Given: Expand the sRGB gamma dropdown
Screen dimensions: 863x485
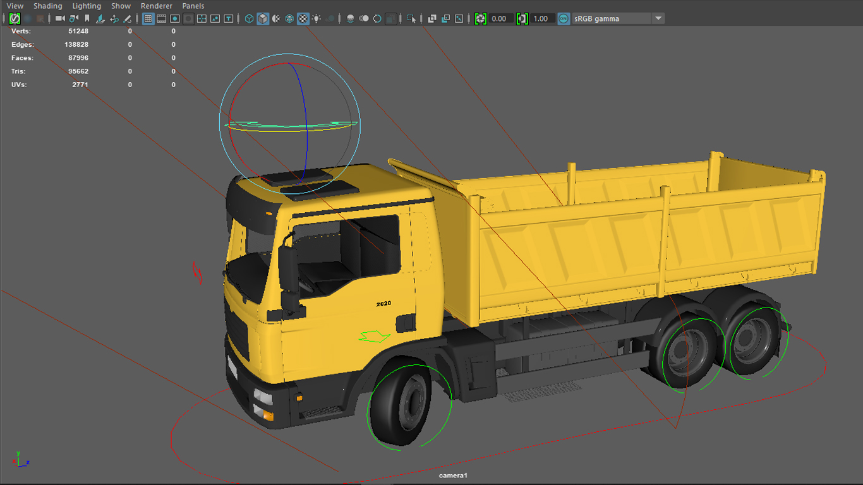Looking at the screenshot, I should (658, 19).
